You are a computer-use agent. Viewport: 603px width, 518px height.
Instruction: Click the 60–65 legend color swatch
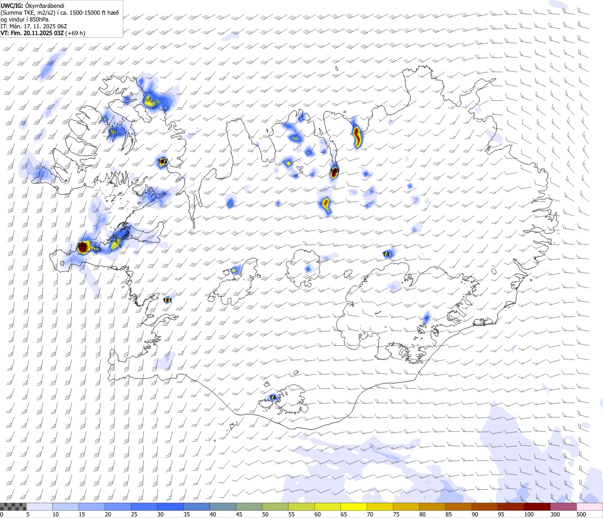point(328,506)
